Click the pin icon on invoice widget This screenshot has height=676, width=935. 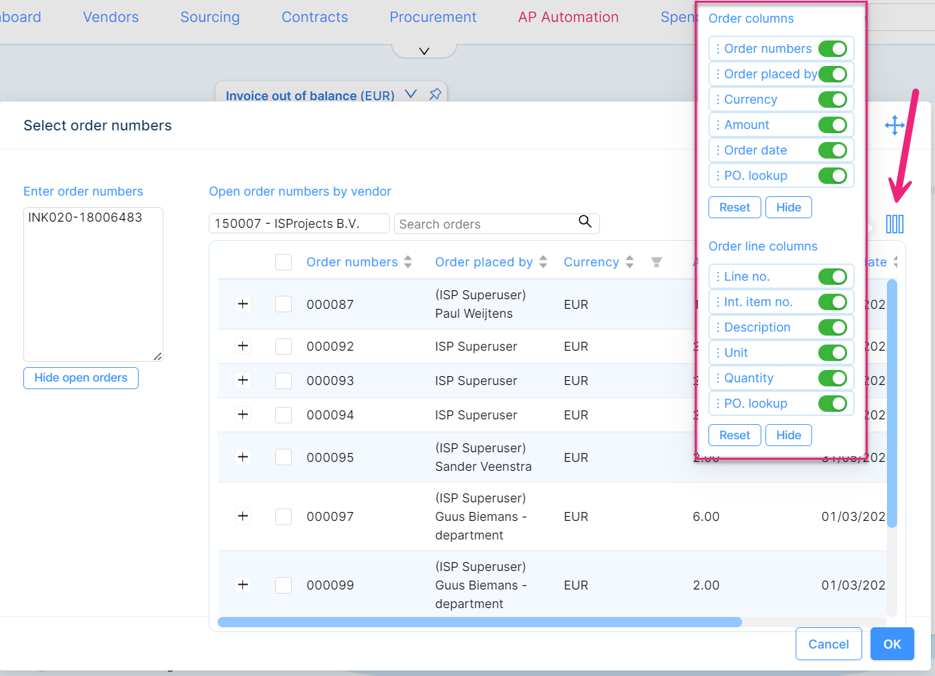[x=435, y=95]
